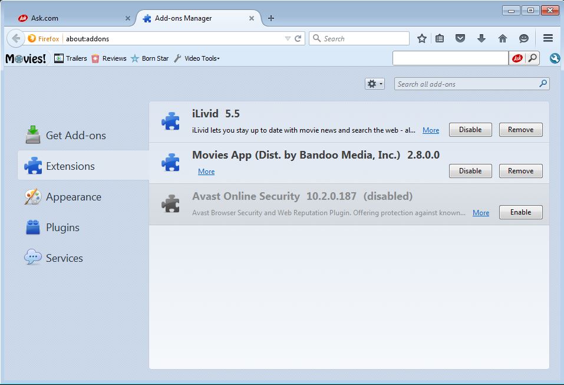Click the magnifier button in Movies toolbar search

pos(532,58)
